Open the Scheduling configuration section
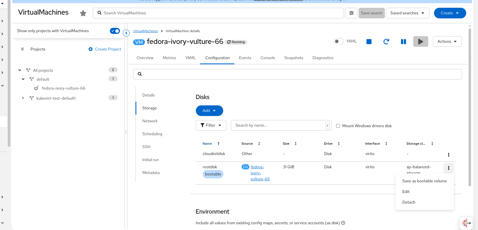The width and height of the screenshot is (478, 230). (x=152, y=134)
